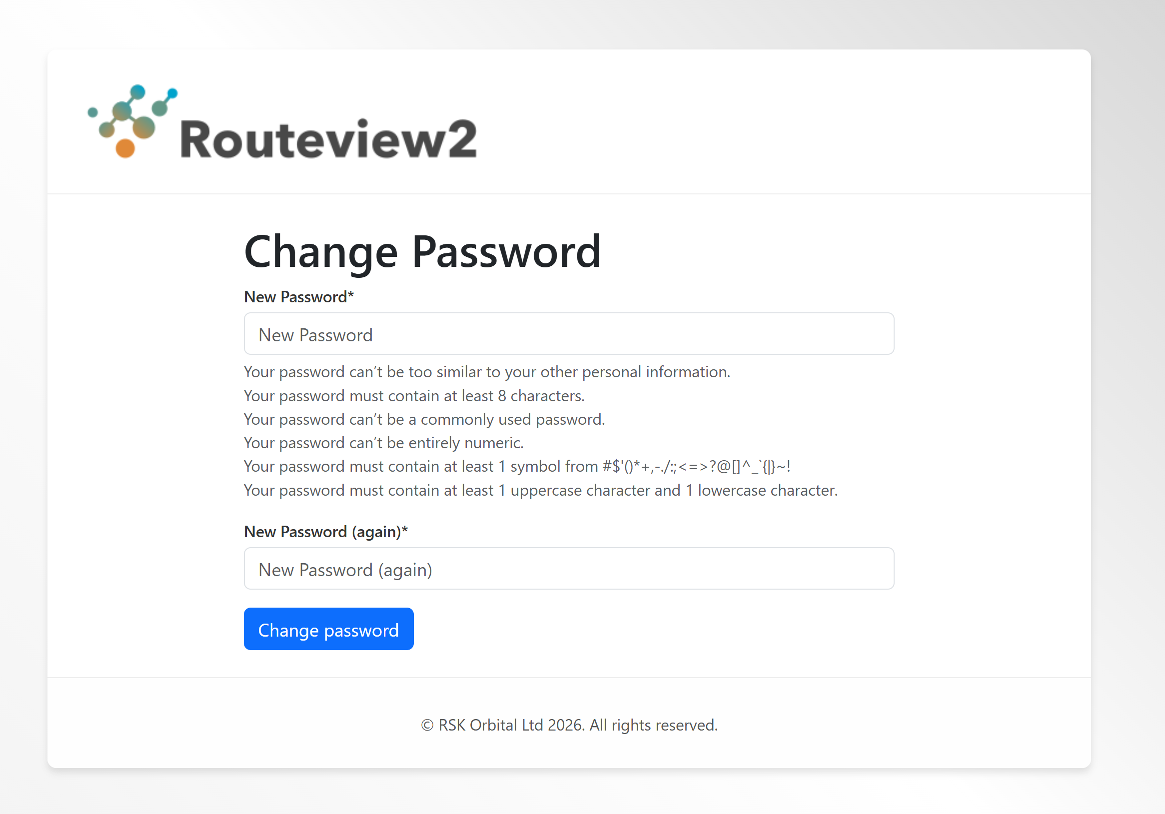This screenshot has height=814, width=1165.
Task: Click the copyright symbol in the footer
Action: 427,726
